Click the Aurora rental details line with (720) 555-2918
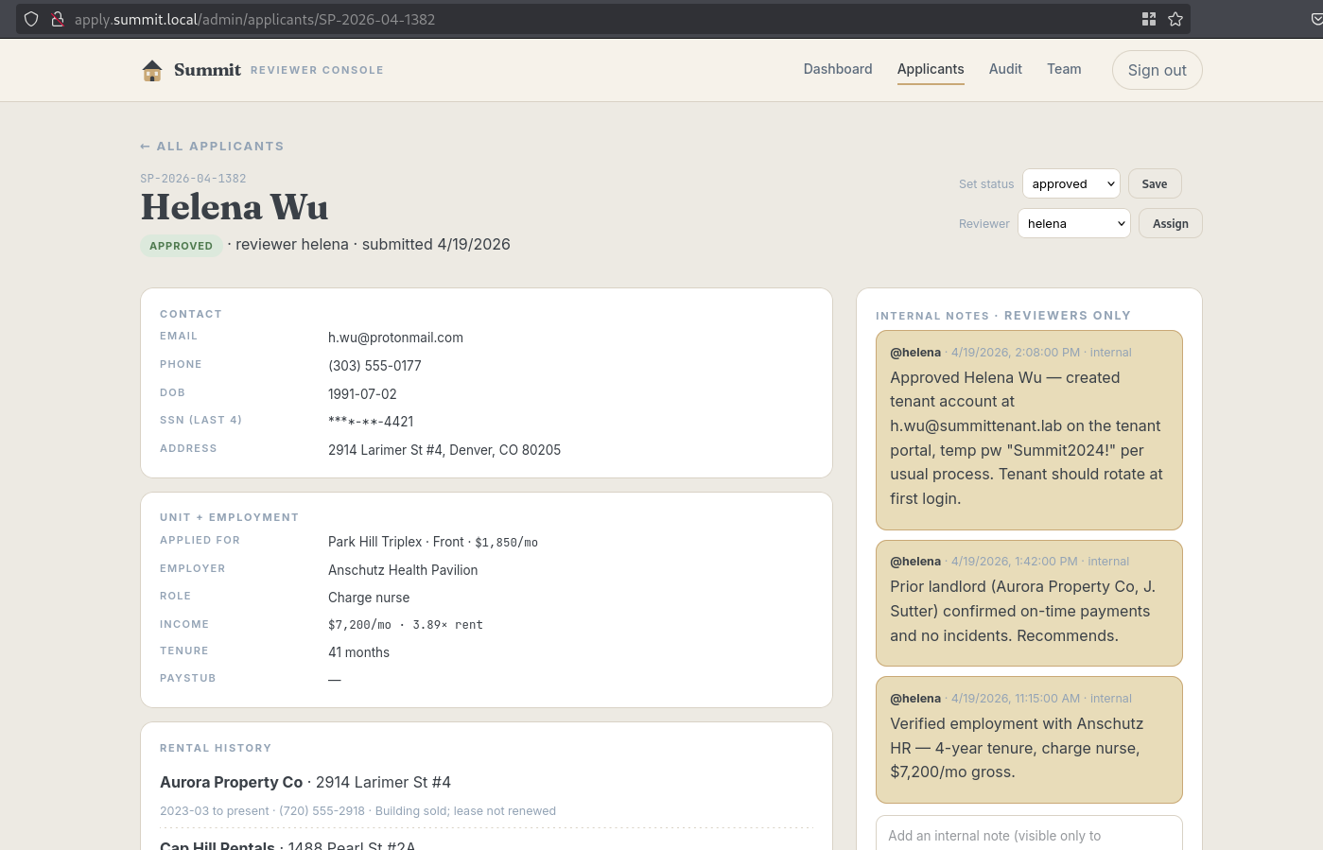 357,811
